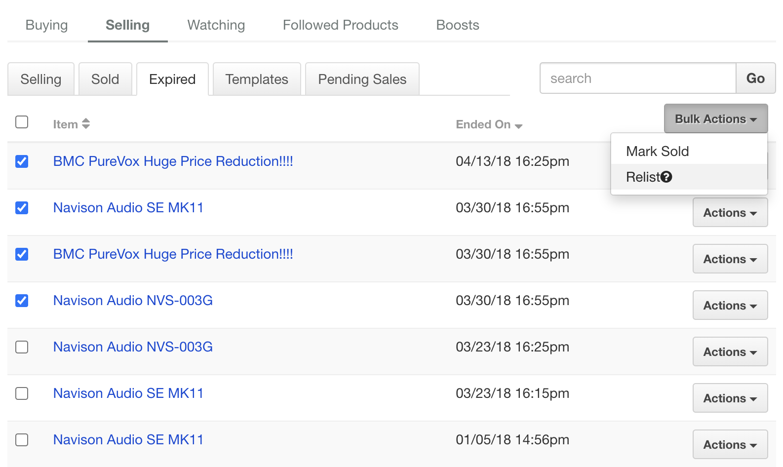Select the Selling sub-tab
Image resolution: width=783 pixels, height=467 pixels.
pos(41,79)
